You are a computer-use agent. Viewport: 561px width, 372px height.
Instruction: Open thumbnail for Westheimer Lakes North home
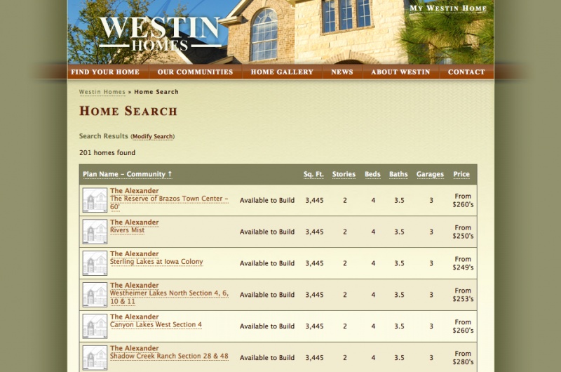(95, 295)
